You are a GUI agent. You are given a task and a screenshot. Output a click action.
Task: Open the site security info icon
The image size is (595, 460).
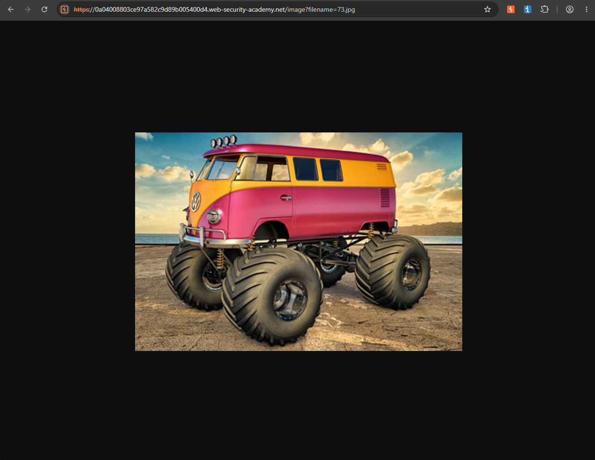(x=65, y=9)
